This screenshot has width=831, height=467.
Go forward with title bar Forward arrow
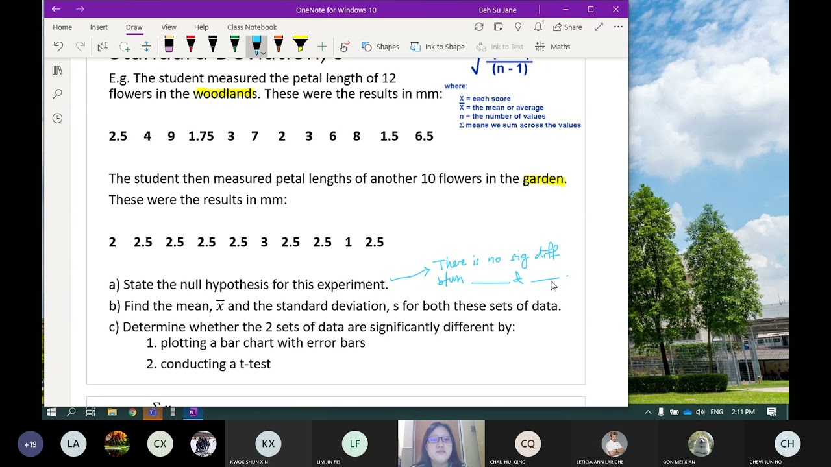click(x=80, y=9)
